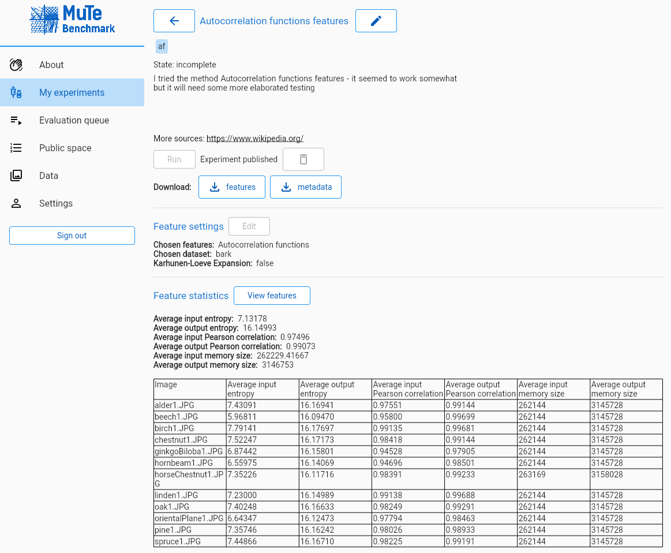Viewport: 671px width, 553px height.
Task: Open Public space section
Action: point(65,148)
